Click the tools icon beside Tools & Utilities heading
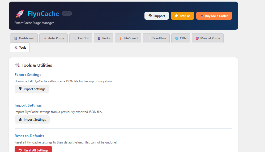The height and width of the screenshot is (152, 265). pyautogui.click(x=18, y=65)
